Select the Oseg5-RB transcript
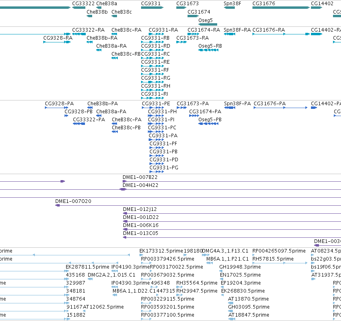The width and height of the screenshot is (341, 321). click(208, 50)
